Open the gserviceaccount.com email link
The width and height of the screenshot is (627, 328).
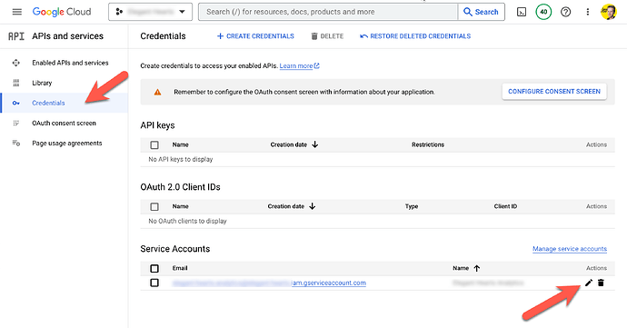coord(269,283)
